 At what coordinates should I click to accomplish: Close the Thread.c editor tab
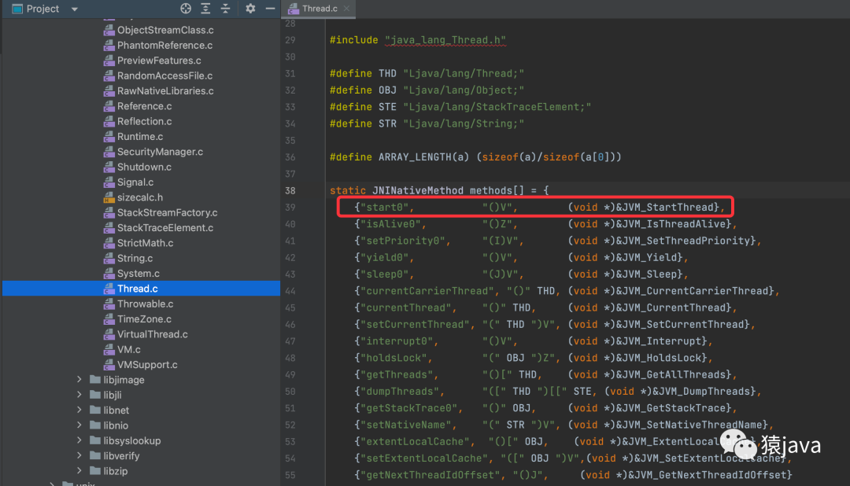coord(347,8)
